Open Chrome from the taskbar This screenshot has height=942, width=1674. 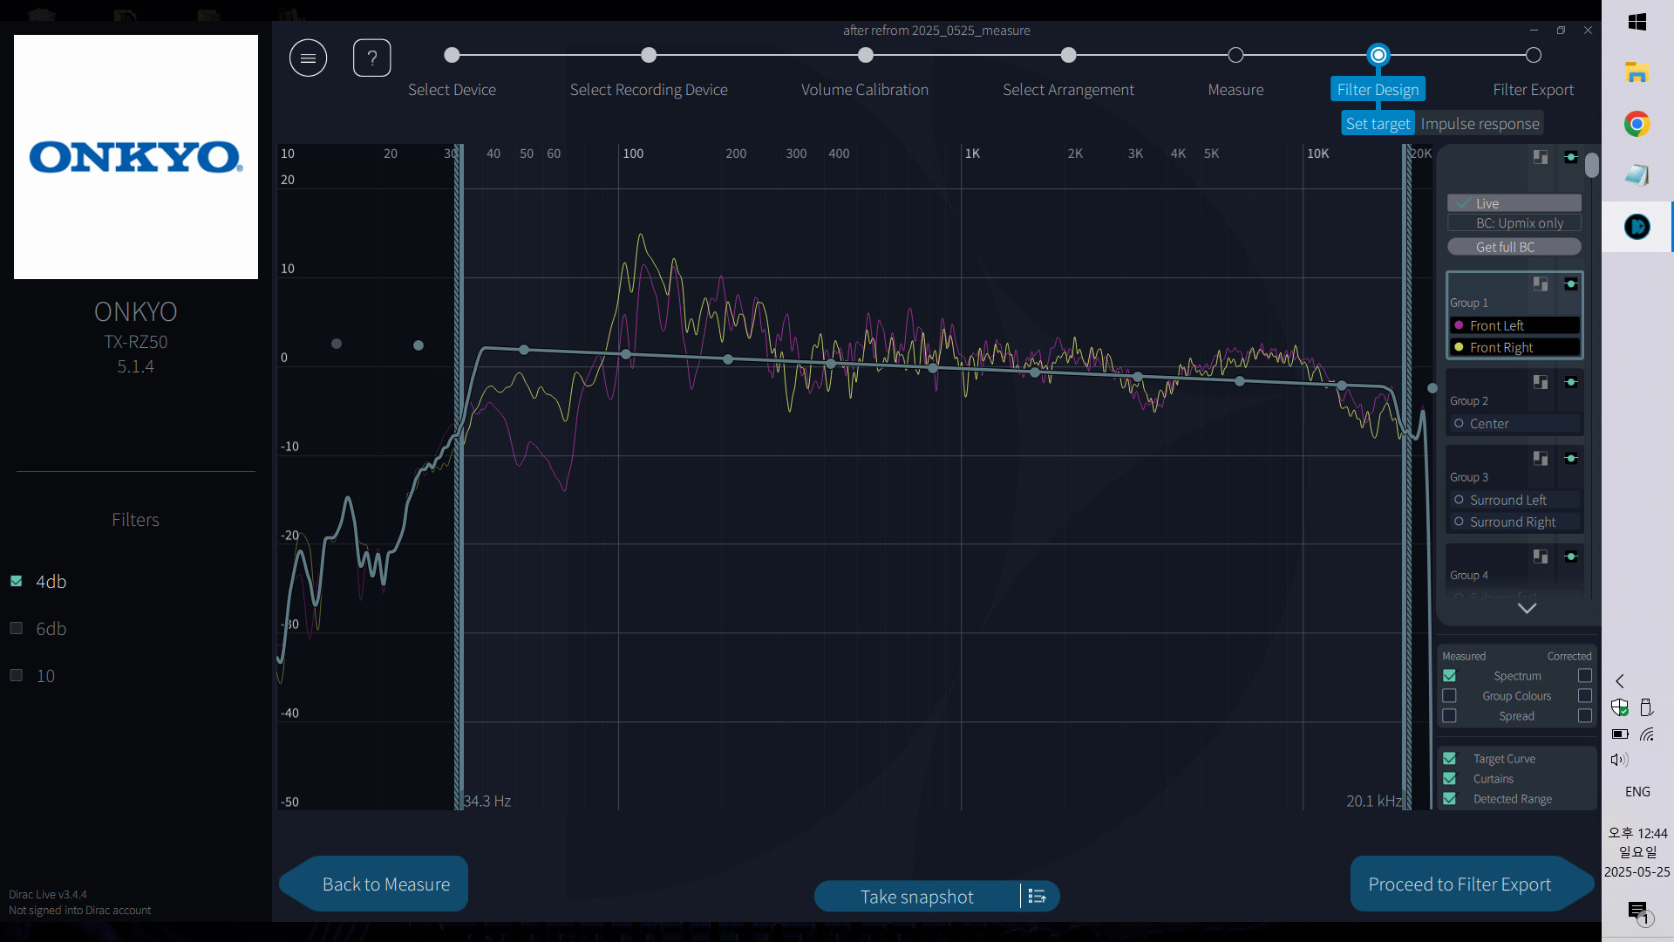(1637, 124)
